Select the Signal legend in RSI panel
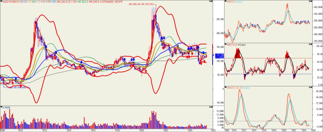Screen dimensions: 323x132 pyautogui.click(x=243, y=44)
